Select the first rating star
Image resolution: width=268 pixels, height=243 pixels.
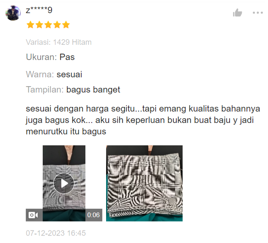click(30, 25)
